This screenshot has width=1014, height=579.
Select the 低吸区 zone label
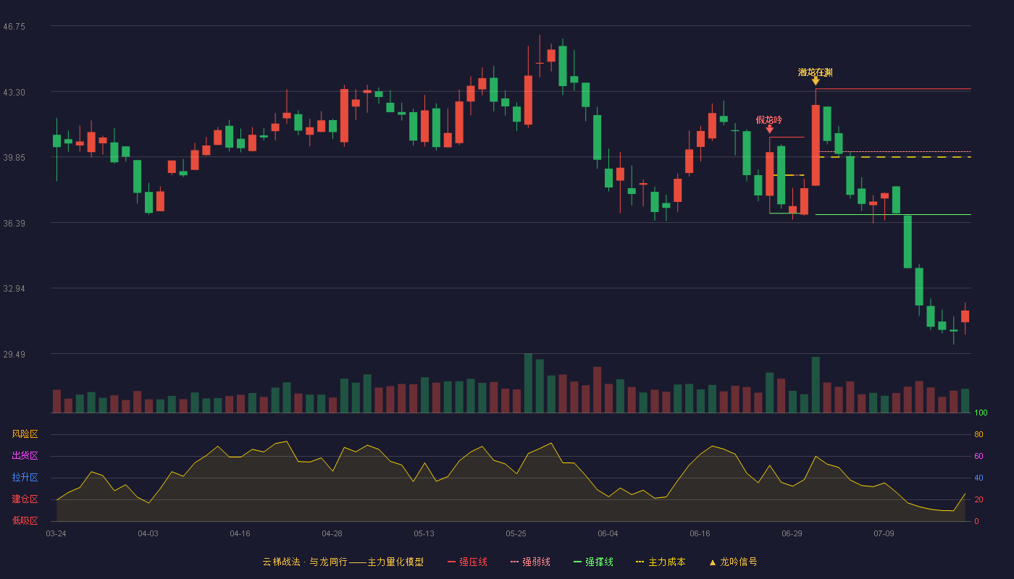pyautogui.click(x=25, y=521)
